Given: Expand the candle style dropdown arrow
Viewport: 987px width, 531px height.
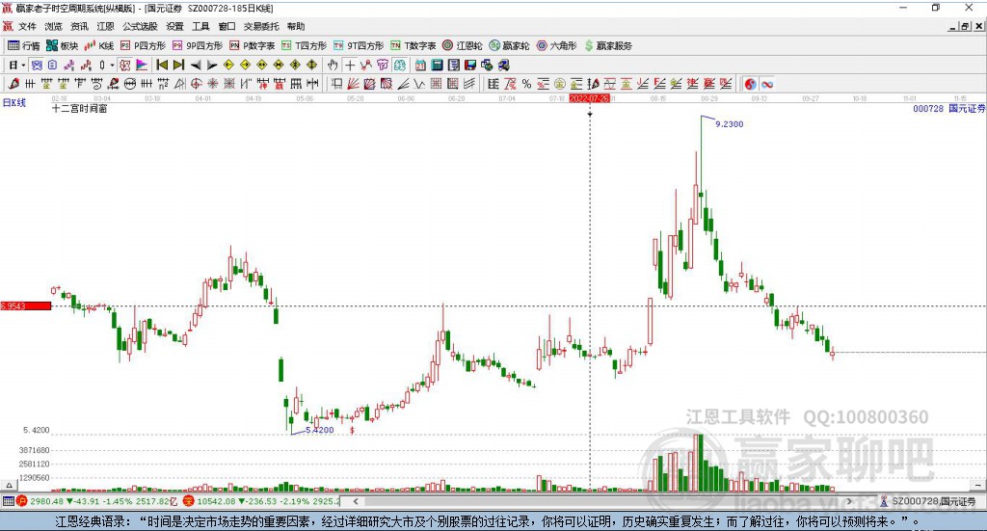Looking at the screenshot, I should [112, 65].
